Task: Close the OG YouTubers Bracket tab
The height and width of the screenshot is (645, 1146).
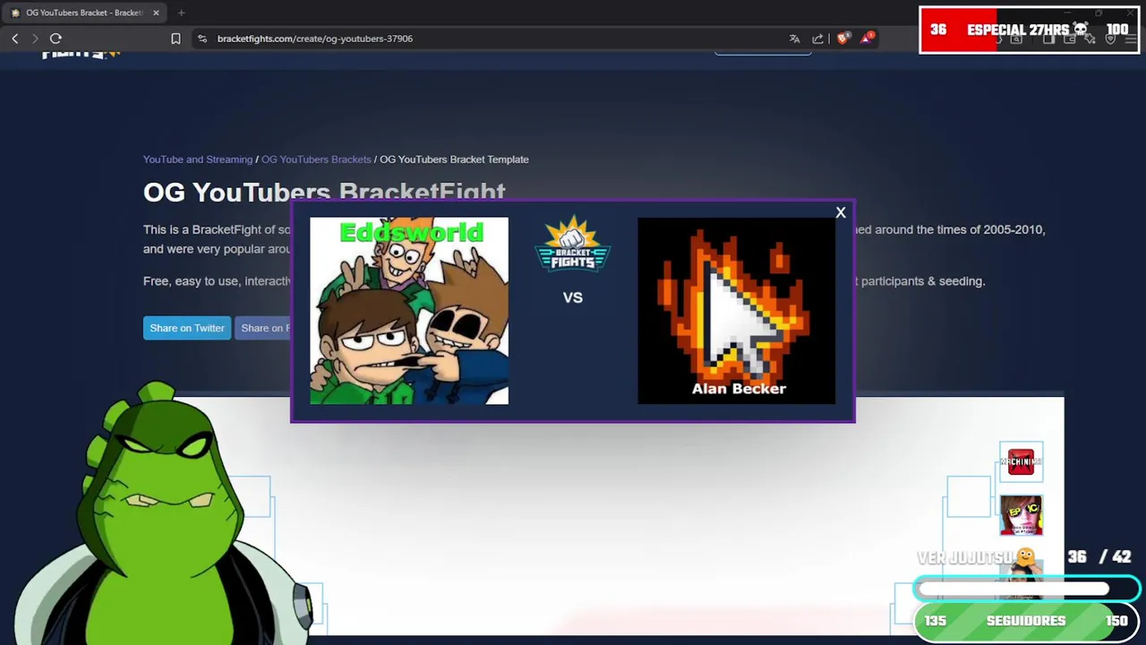Action: [x=156, y=13]
